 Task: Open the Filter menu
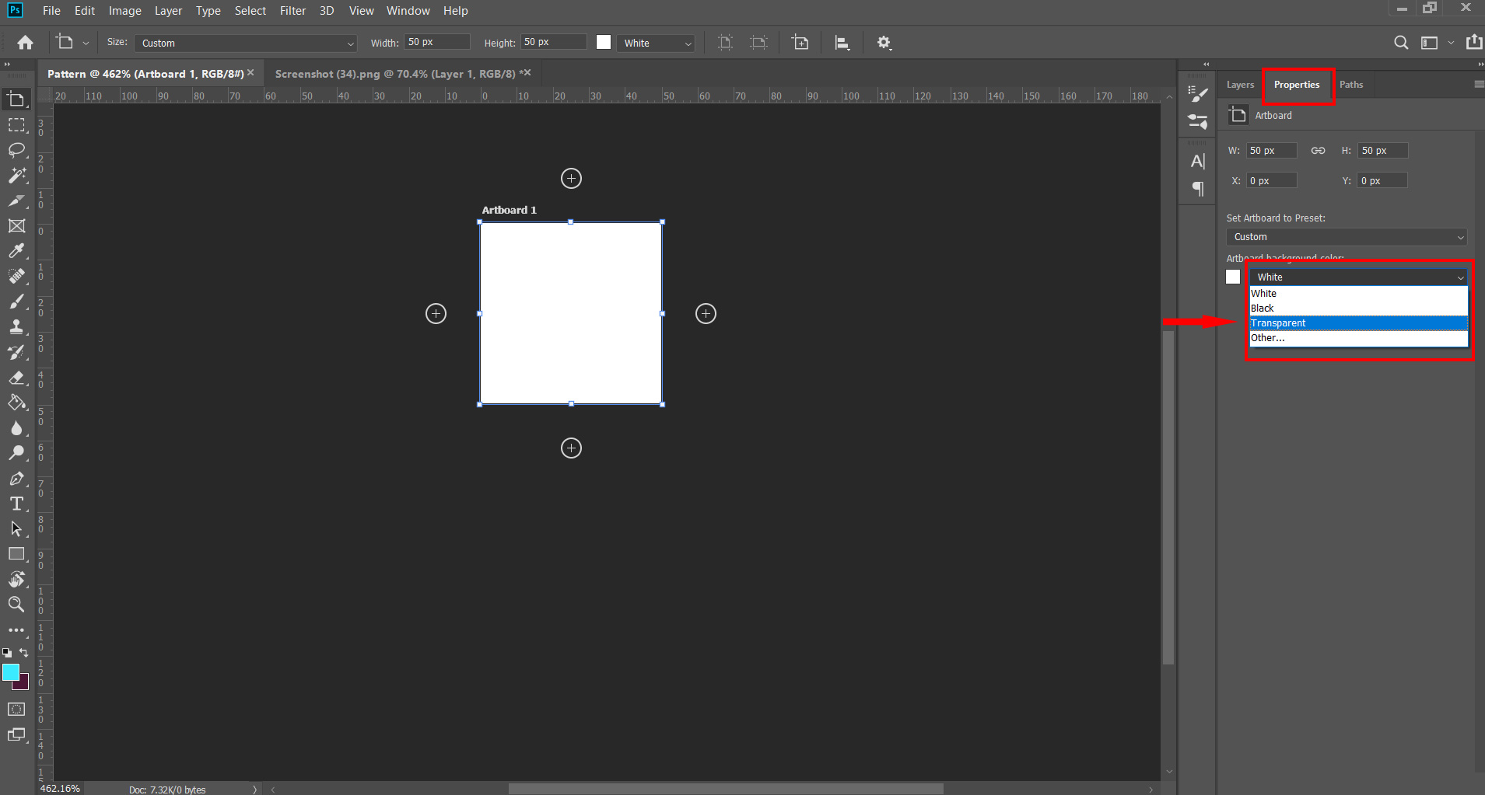point(292,11)
